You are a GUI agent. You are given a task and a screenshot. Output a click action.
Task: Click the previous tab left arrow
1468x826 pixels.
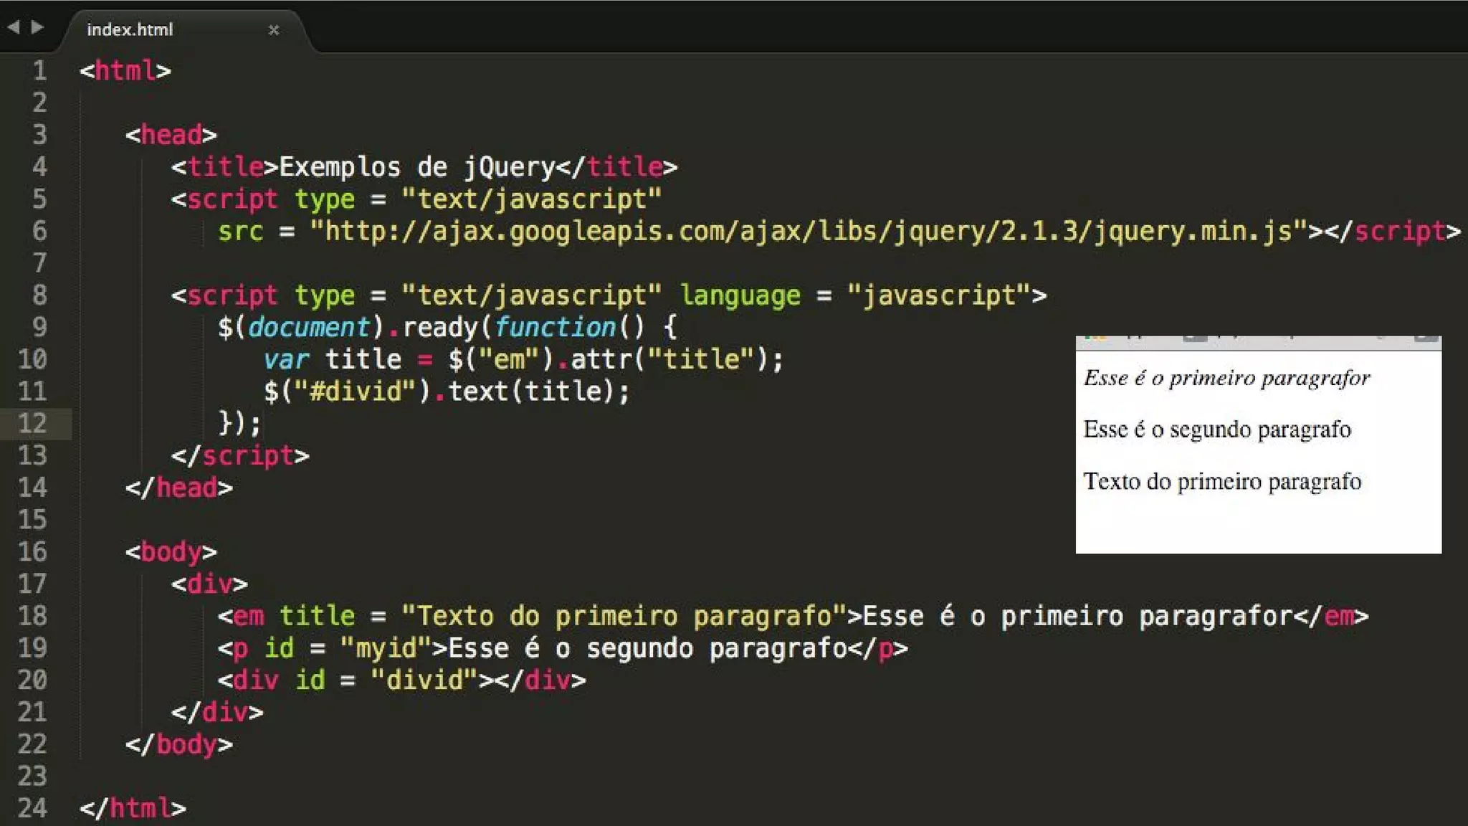(13, 27)
